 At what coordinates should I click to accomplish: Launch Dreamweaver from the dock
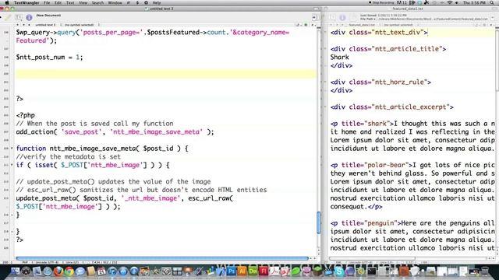click(x=253, y=271)
